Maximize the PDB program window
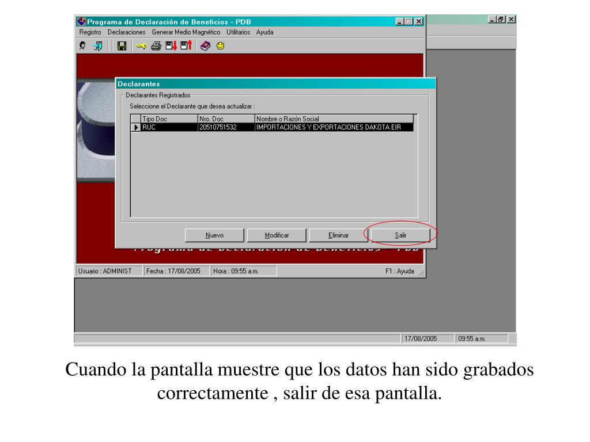Image resolution: width=590 pixels, height=442 pixels. pos(409,22)
